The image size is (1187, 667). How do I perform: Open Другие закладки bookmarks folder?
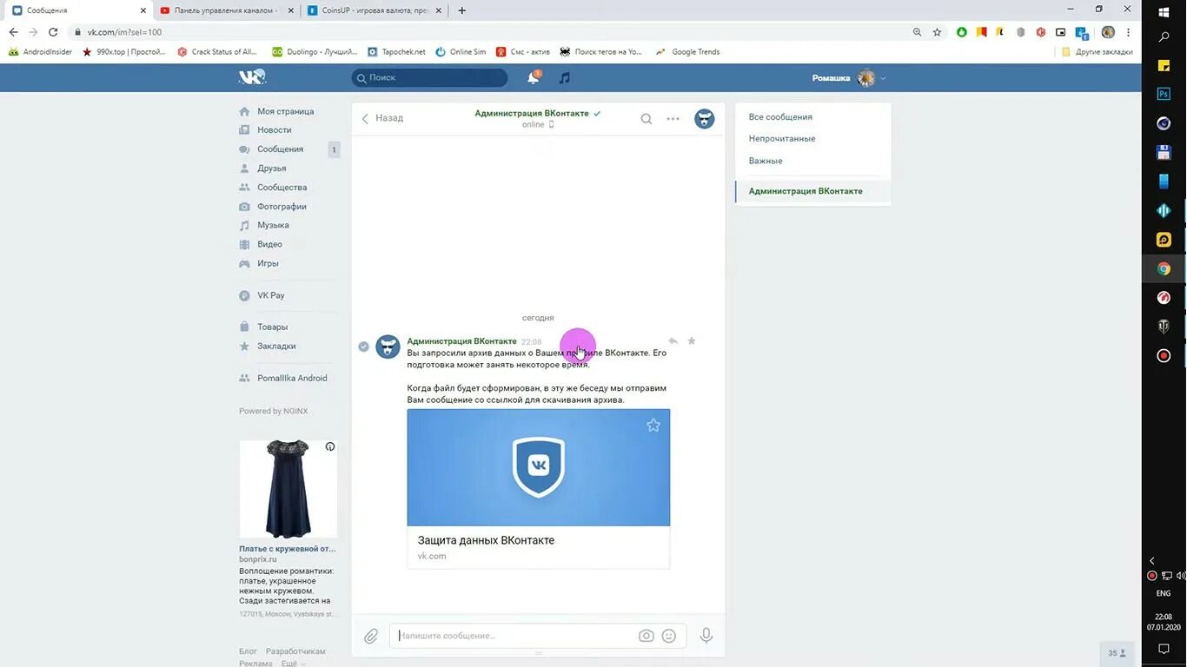click(1097, 52)
